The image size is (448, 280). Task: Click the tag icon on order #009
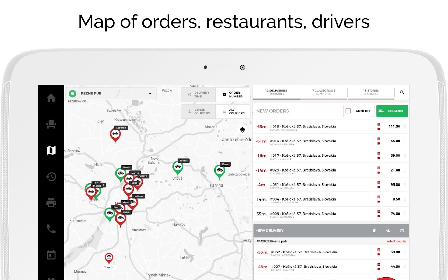tap(379, 216)
